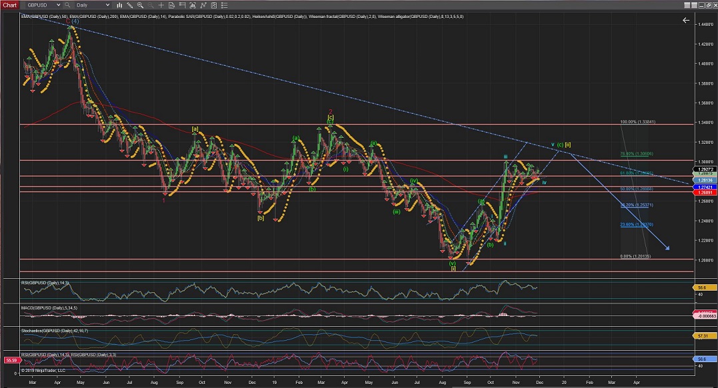Viewport: 718px width, 388px height.
Task: Open the Drawing Tools pencil icon
Action: point(129,5)
